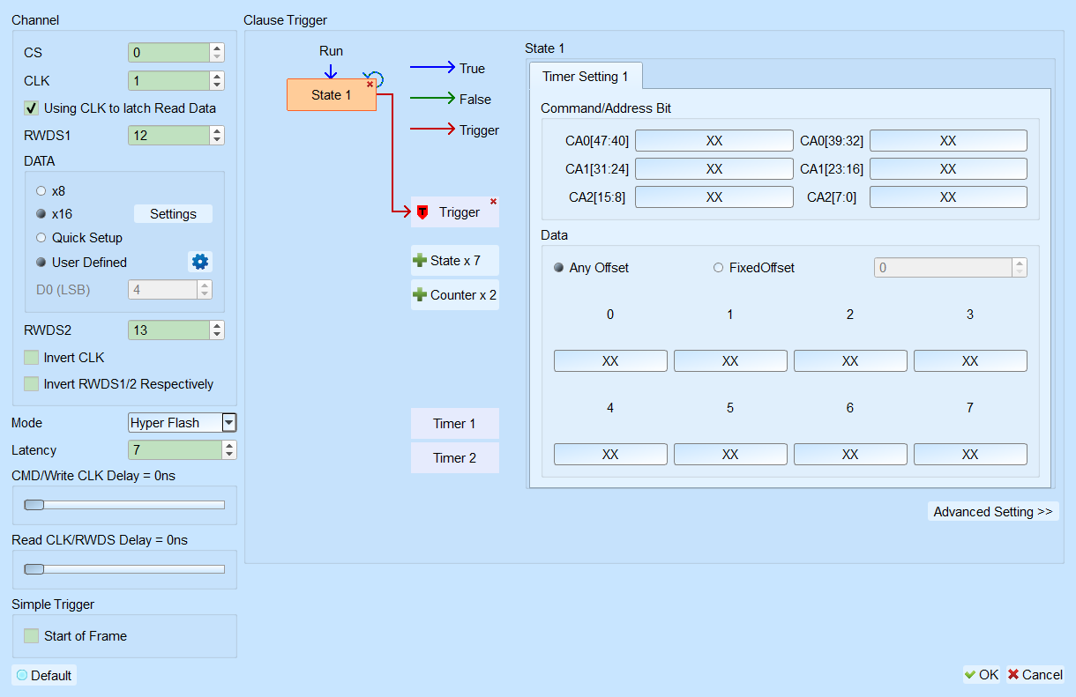The image size is (1076, 697).
Task: Switch to the Timer Setting 1 tab
Action: tap(586, 77)
